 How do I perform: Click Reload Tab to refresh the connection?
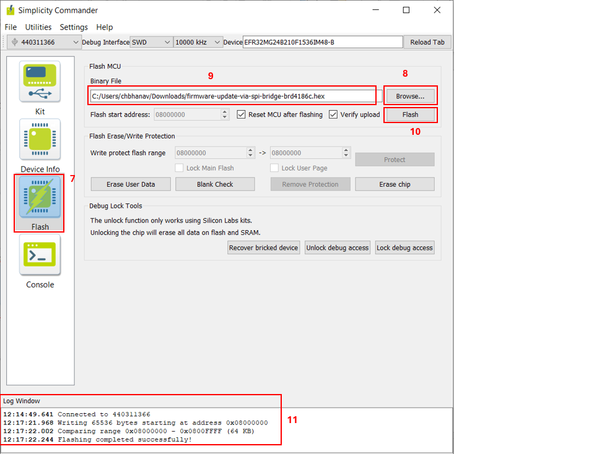[427, 41]
